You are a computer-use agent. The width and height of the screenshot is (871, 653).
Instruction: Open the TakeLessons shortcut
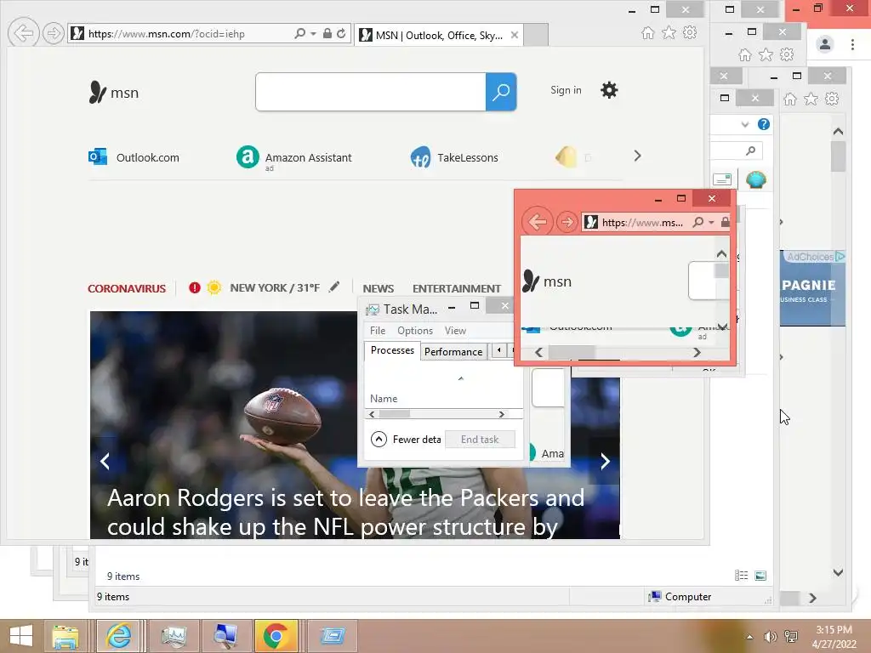click(454, 157)
